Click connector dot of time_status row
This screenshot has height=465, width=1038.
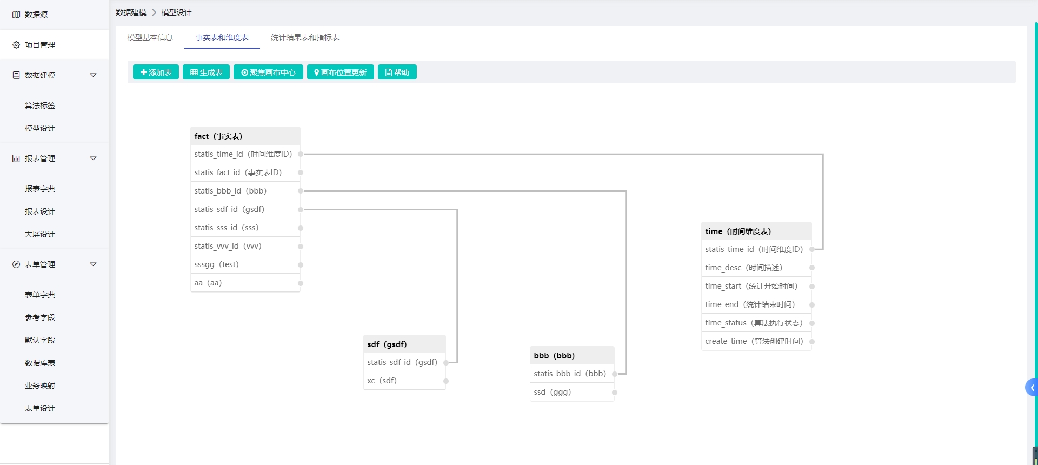point(812,323)
